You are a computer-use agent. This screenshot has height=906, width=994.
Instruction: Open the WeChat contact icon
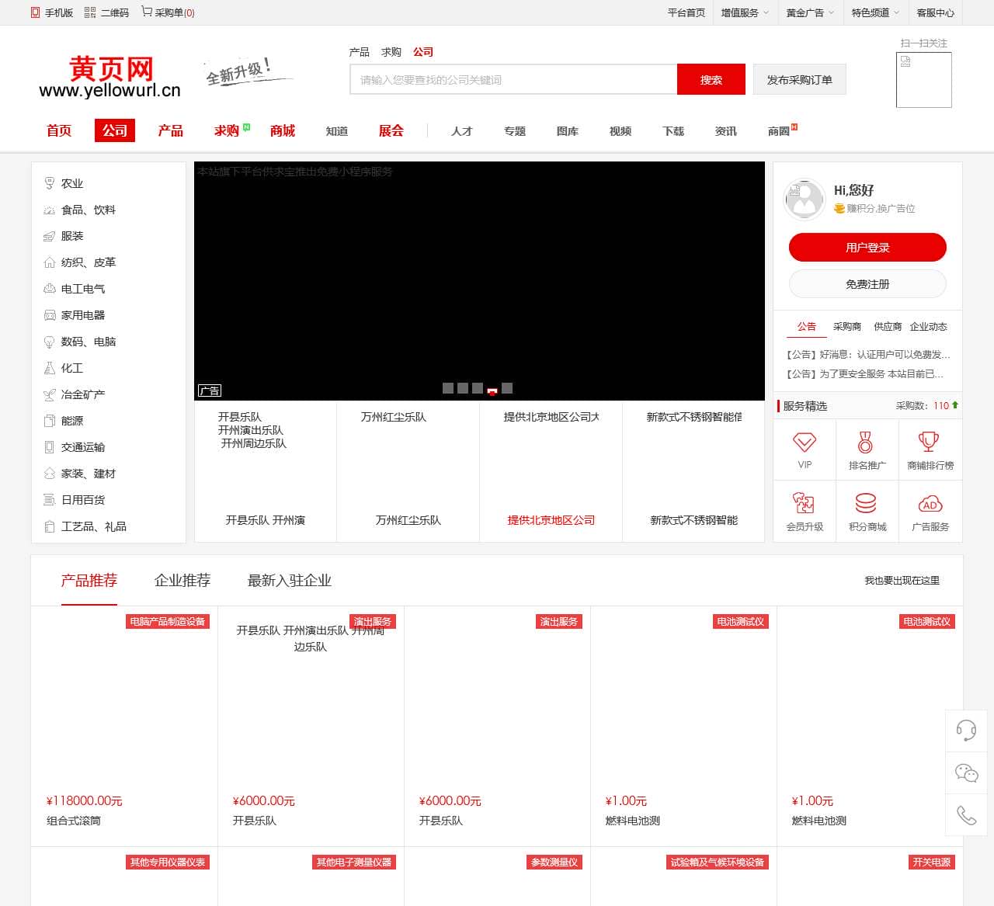pos(966,772)
